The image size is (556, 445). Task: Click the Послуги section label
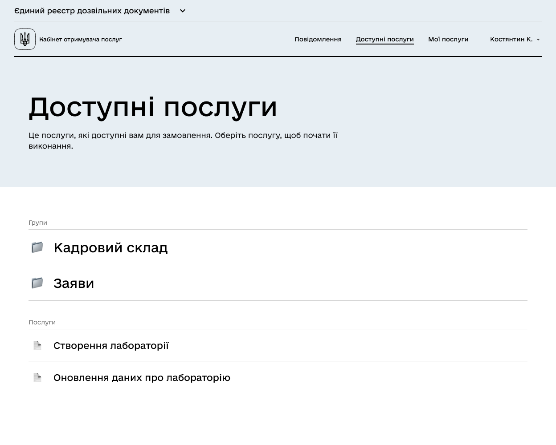tap(42, 322)
